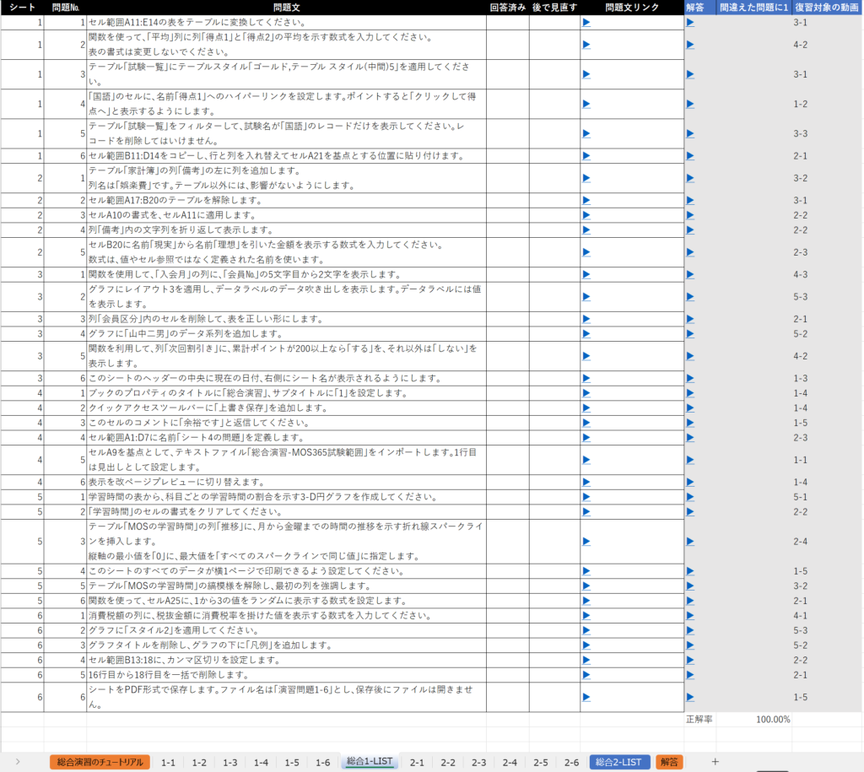Open question link for the 3-D pie chart question

coord(586,497)
